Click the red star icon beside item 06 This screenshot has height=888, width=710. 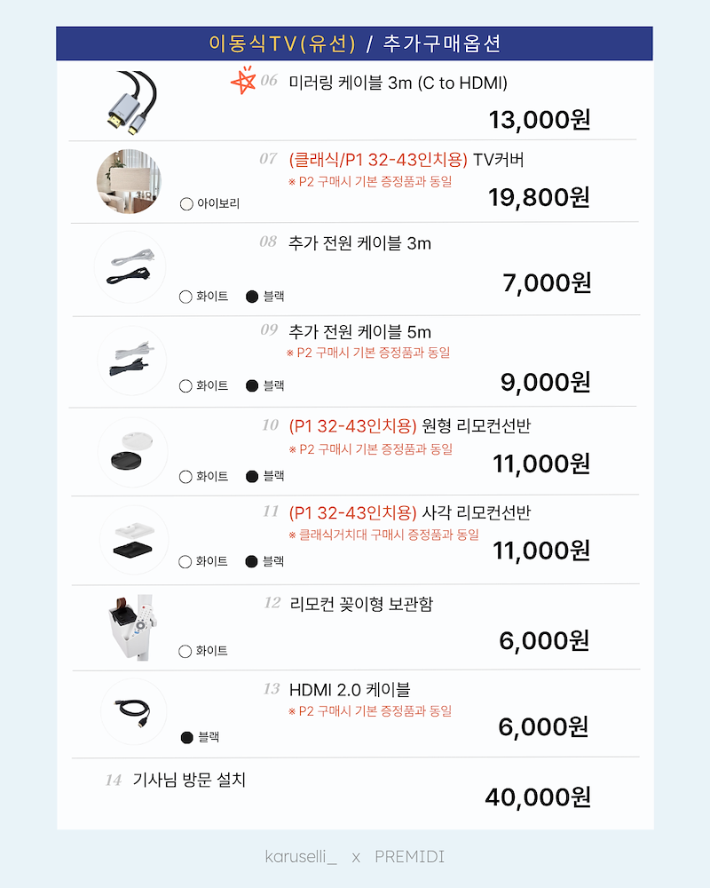coord(242,81)
